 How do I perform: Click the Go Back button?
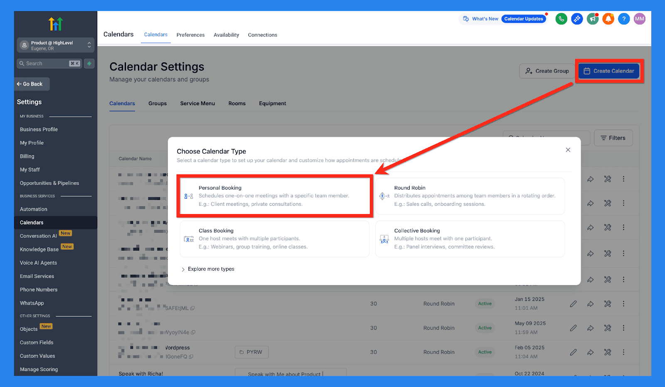pos(32,84)
